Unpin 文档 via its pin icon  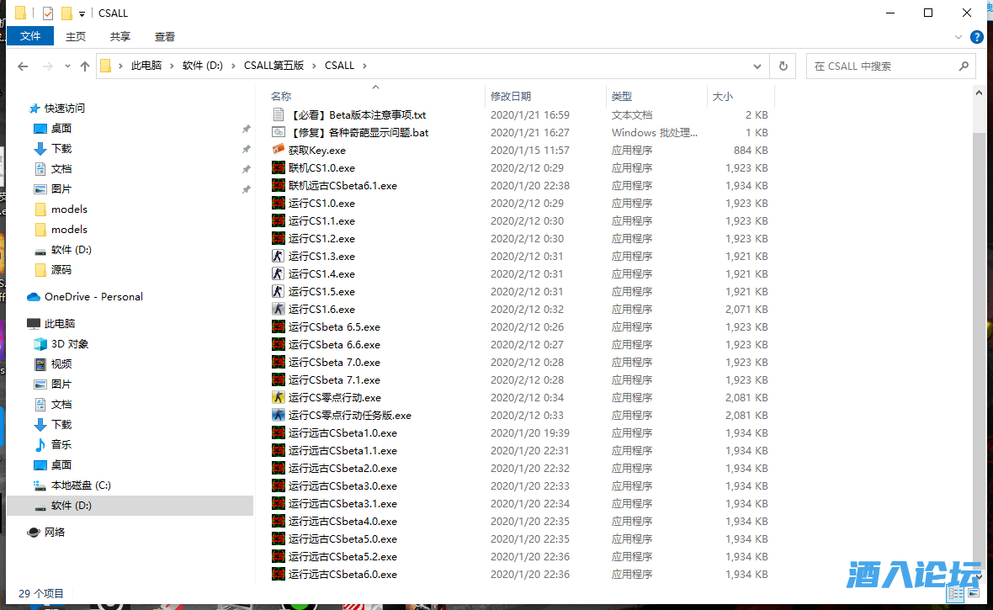pos(247,169)
